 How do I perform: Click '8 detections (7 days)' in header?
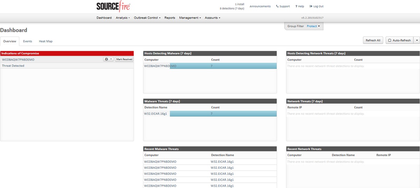(x=232, y=8)
